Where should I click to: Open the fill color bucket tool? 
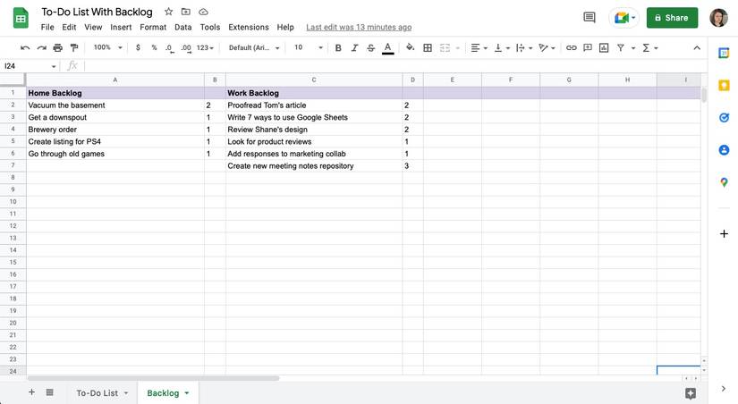coord(410,47)
